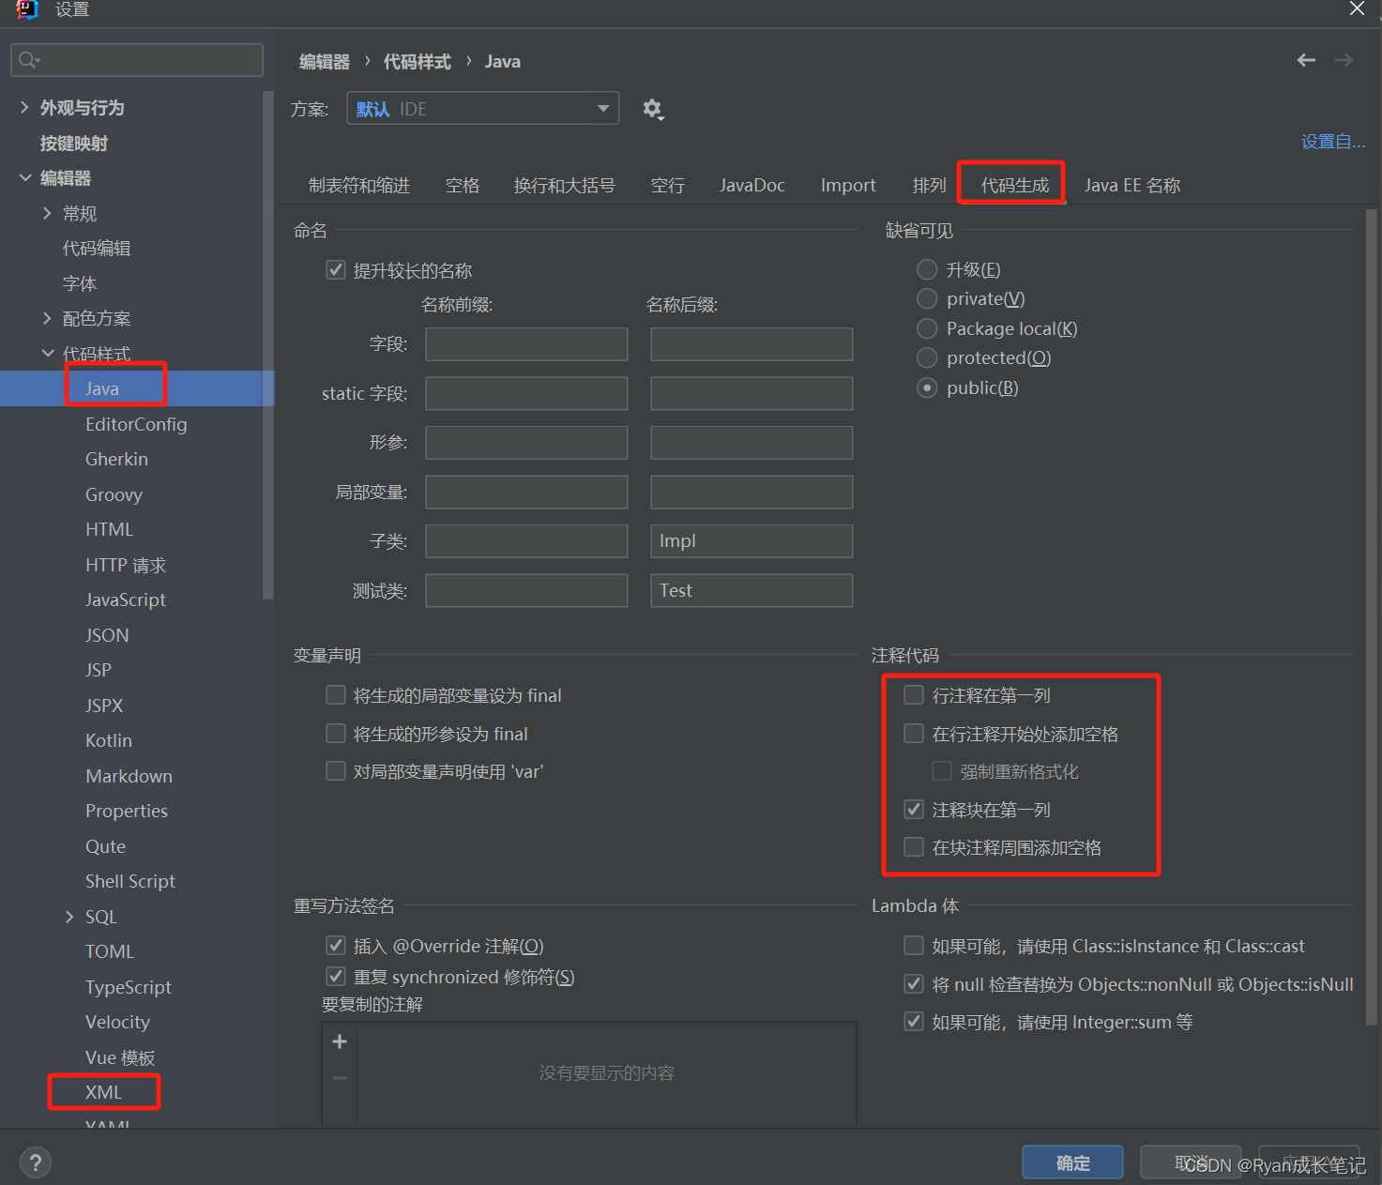Click 代码样式 breadcrumb link

point(418,62)
